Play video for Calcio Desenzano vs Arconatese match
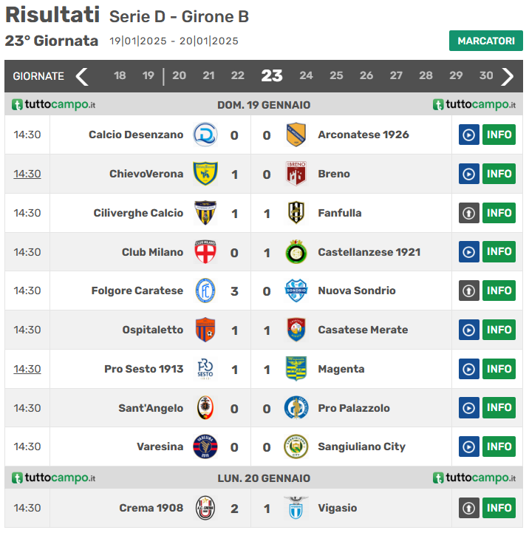The width and height of the screenshot is (529, 533). 469,135
